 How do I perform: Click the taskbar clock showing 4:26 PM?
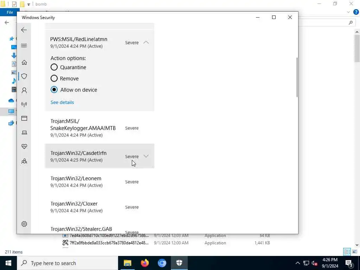pyautogui.click(x=330, y=263)
